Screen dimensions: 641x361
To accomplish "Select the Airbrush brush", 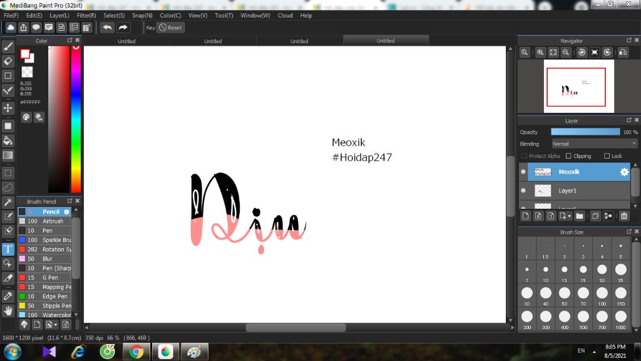I will tap(44, 221).
